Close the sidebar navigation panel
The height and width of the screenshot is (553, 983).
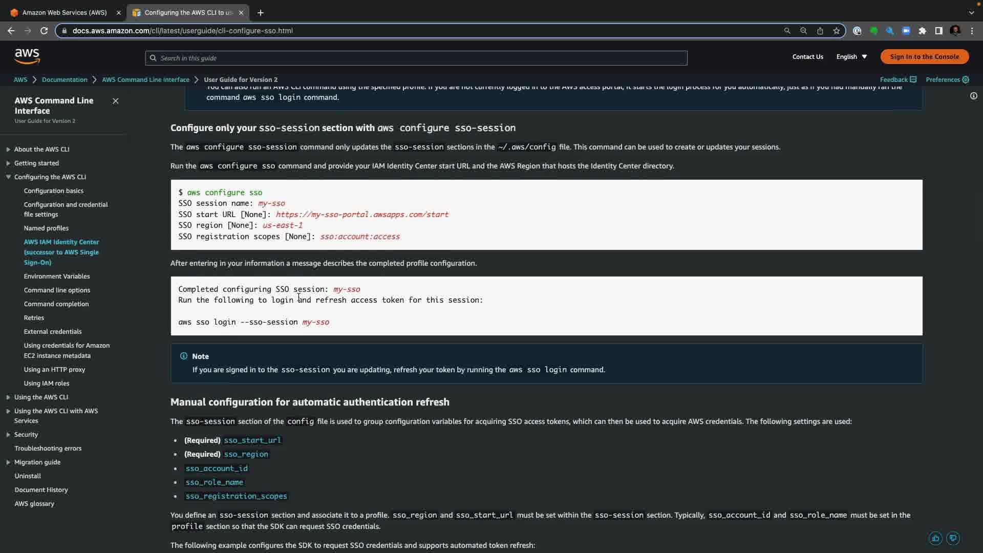116,101
